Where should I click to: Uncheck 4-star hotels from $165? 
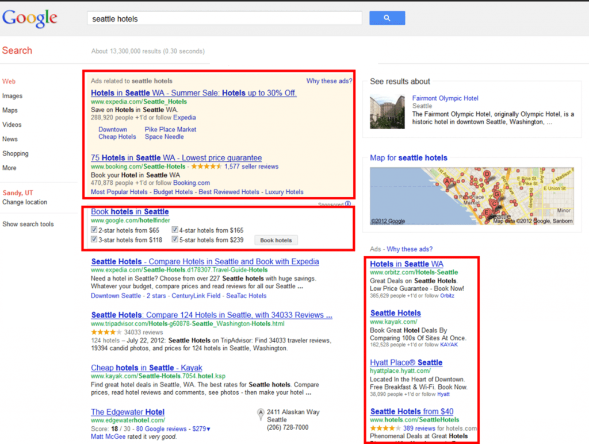[x=175, y=230]
